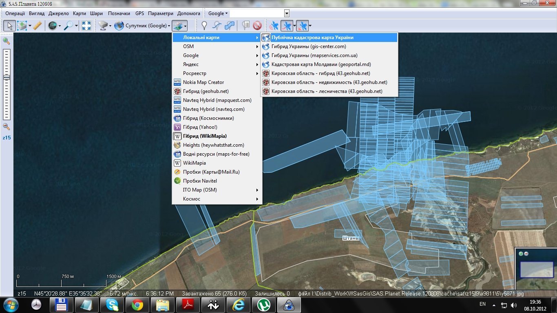Image resolution: width=557 pixels, height=313 pixels.
Task: Select Публічна кадастрова карта України
Action: pos(312,37)
